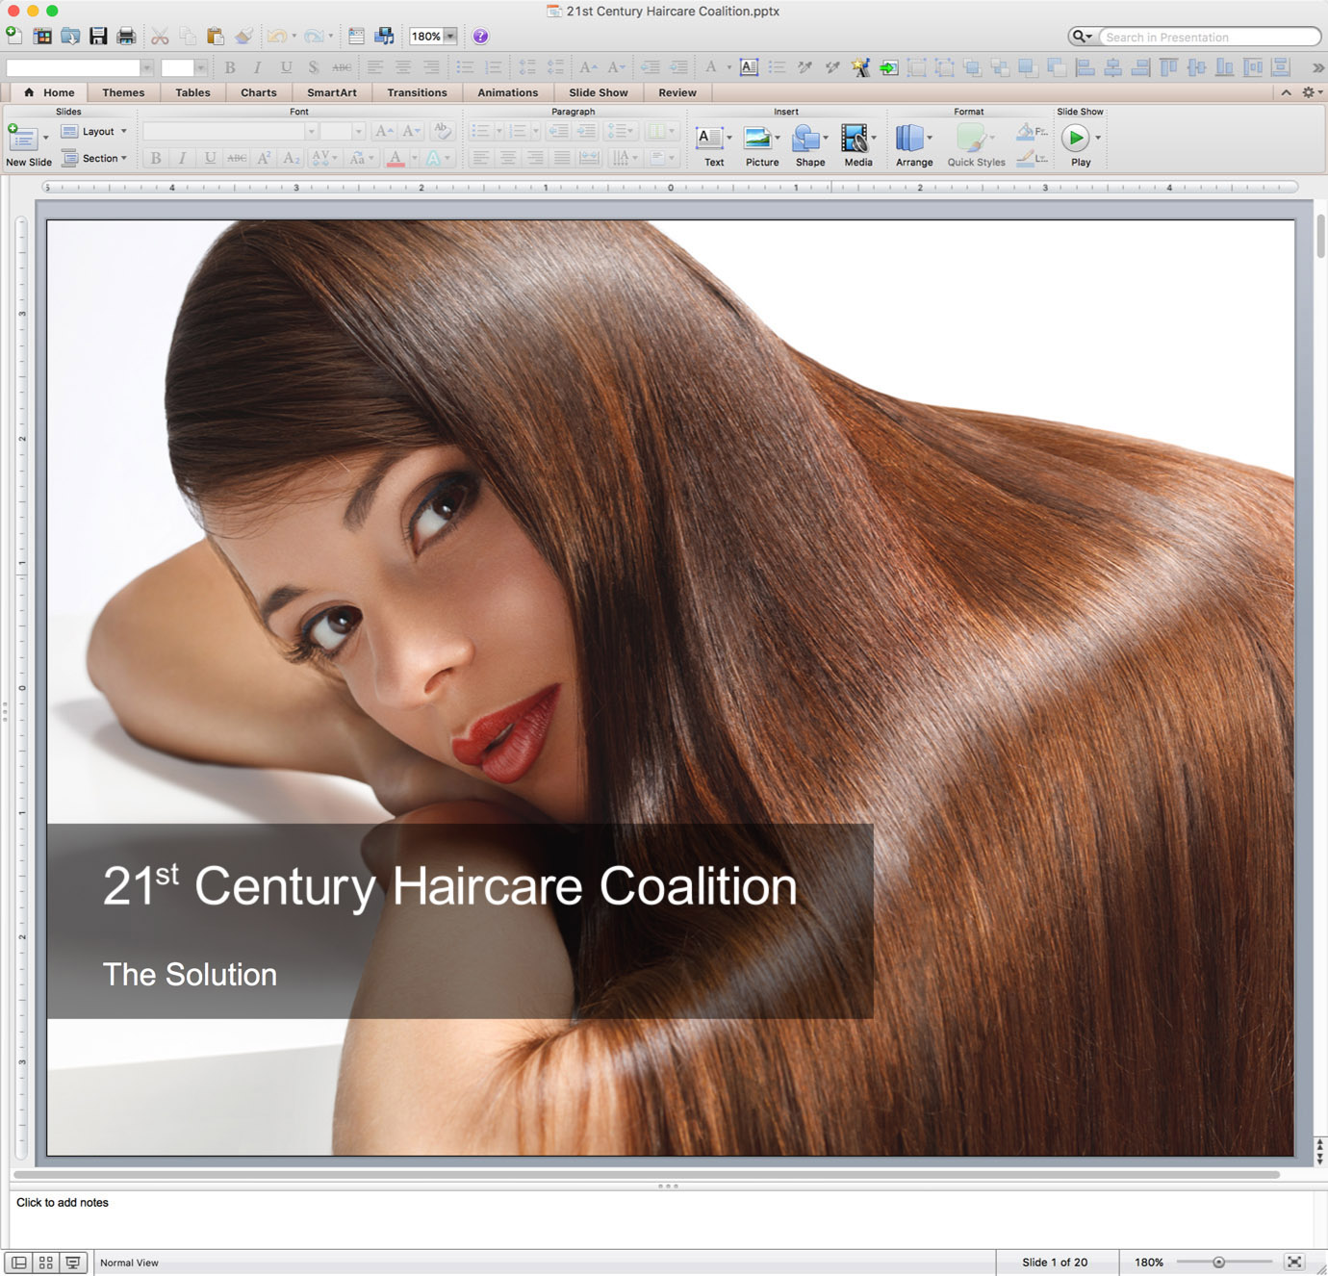Click the Save floppy disk icon
This screenshot has height=1276, width=1328.
click(98, 37)
